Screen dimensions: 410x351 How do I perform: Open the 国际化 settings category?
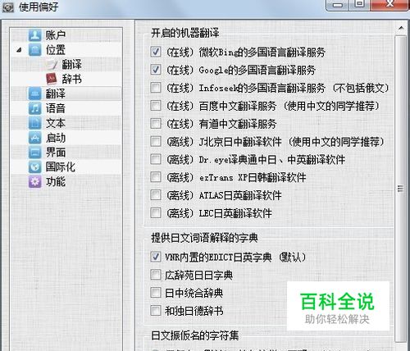61,167
